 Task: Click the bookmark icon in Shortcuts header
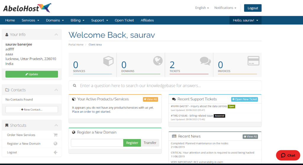[x=7, y=126]
